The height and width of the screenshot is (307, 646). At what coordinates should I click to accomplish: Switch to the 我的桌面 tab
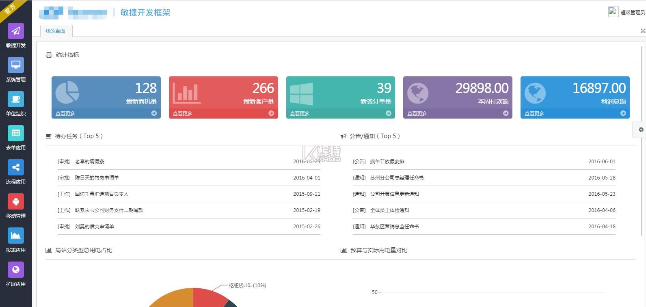click(x=55, y=31)
